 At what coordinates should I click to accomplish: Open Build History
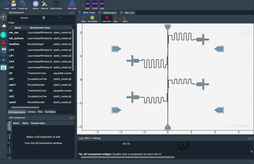click(x=56, y=5)
